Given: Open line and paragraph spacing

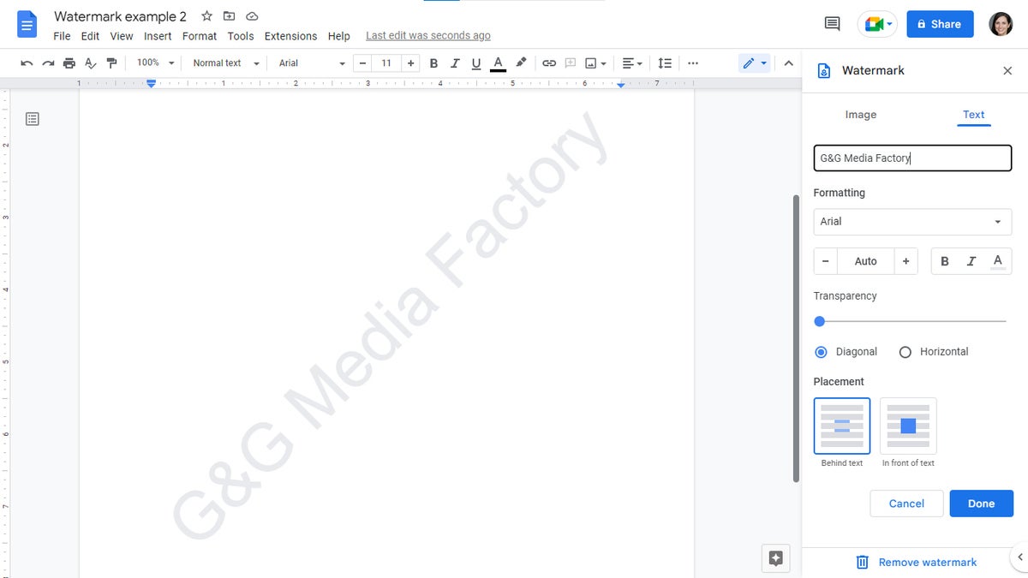Looking at the screenshot, I should (665, 63).
